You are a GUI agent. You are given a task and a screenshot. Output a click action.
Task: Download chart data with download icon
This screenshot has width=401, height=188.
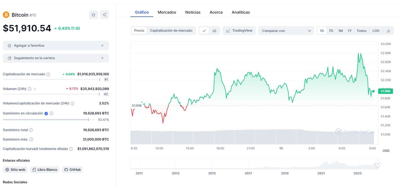tap(388, 31)
